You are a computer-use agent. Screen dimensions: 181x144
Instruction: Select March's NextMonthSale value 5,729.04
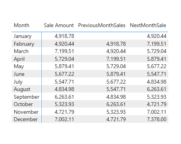tap(157, 51)
